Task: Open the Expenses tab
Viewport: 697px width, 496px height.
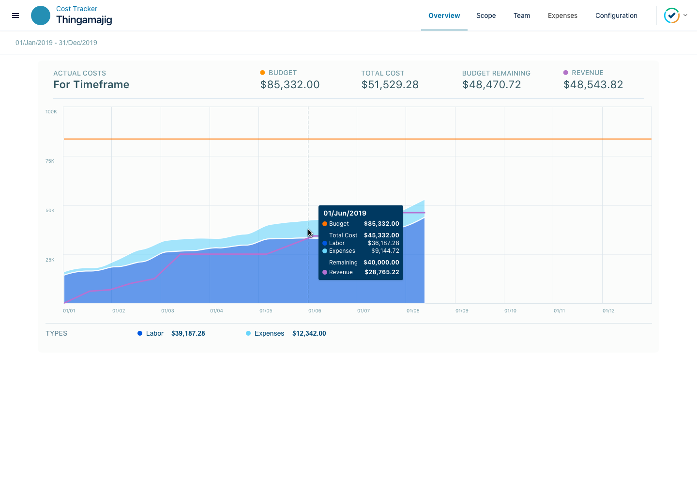Action: [562, 15]
